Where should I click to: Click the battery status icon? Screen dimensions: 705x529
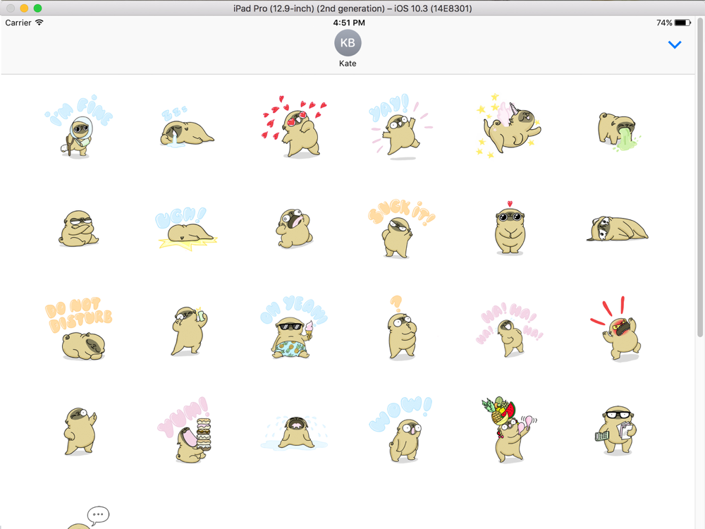[682, 23]
